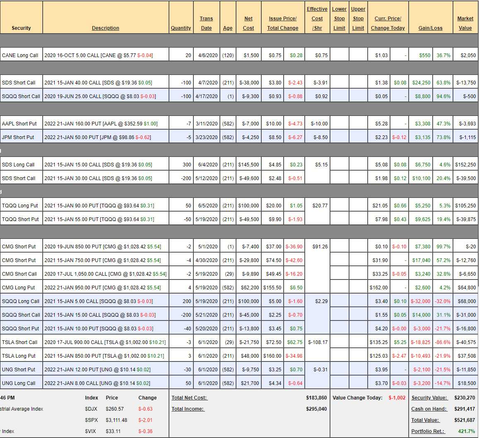Viewport: 479px width, 438px height.
Task: Select the TQQQ Long Put market value cell
Action: tap(465, 206)
